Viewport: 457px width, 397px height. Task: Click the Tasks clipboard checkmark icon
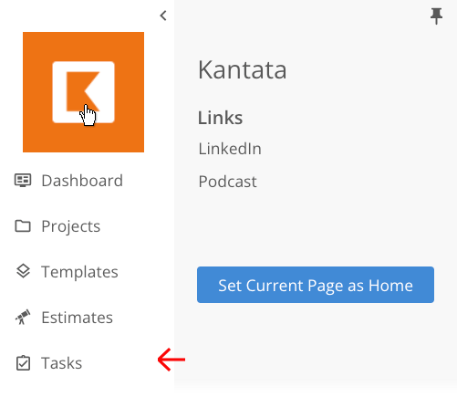click(23, 362)
